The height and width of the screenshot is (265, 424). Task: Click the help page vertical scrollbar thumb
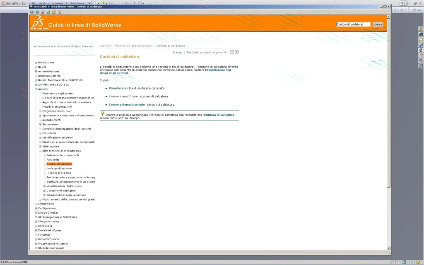(388, 103)
